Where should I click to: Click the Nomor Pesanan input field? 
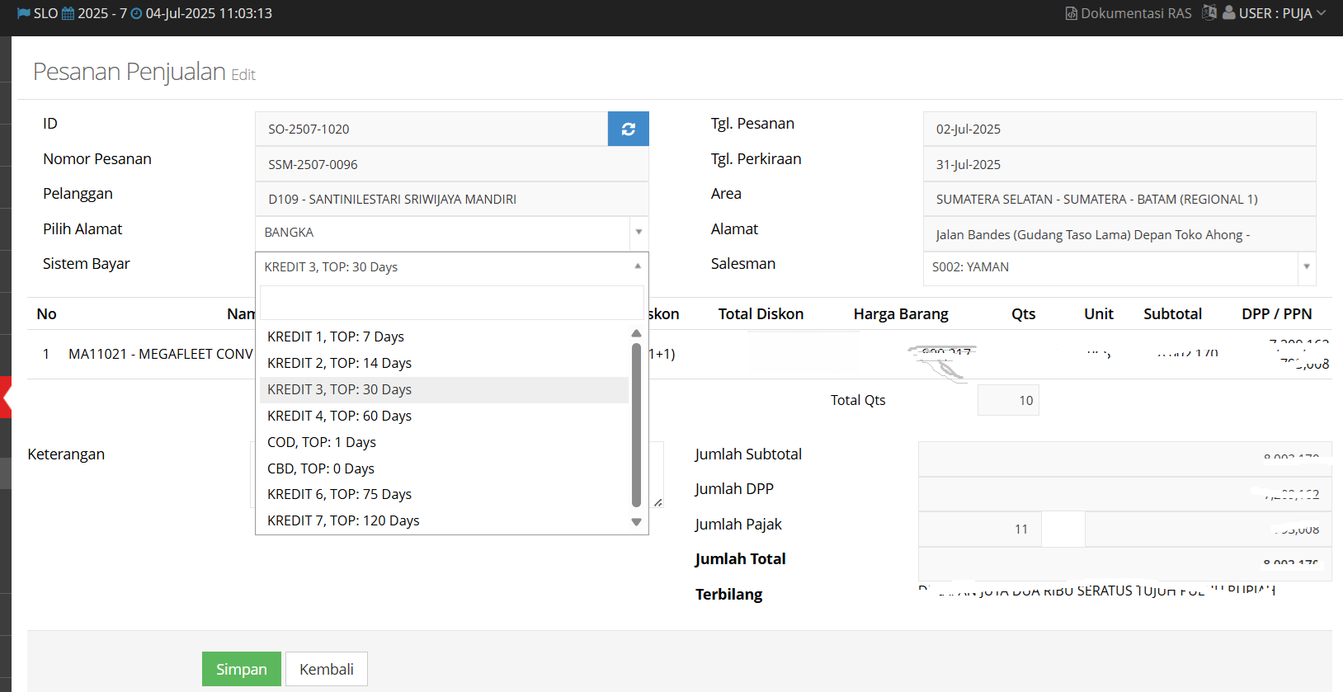(x=451, y=164)
